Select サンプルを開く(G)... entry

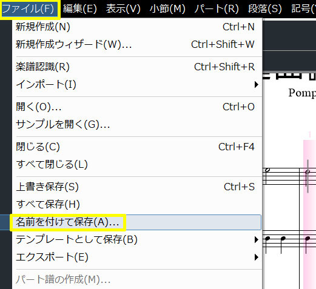pyautogui.click(x=137, y=124)
